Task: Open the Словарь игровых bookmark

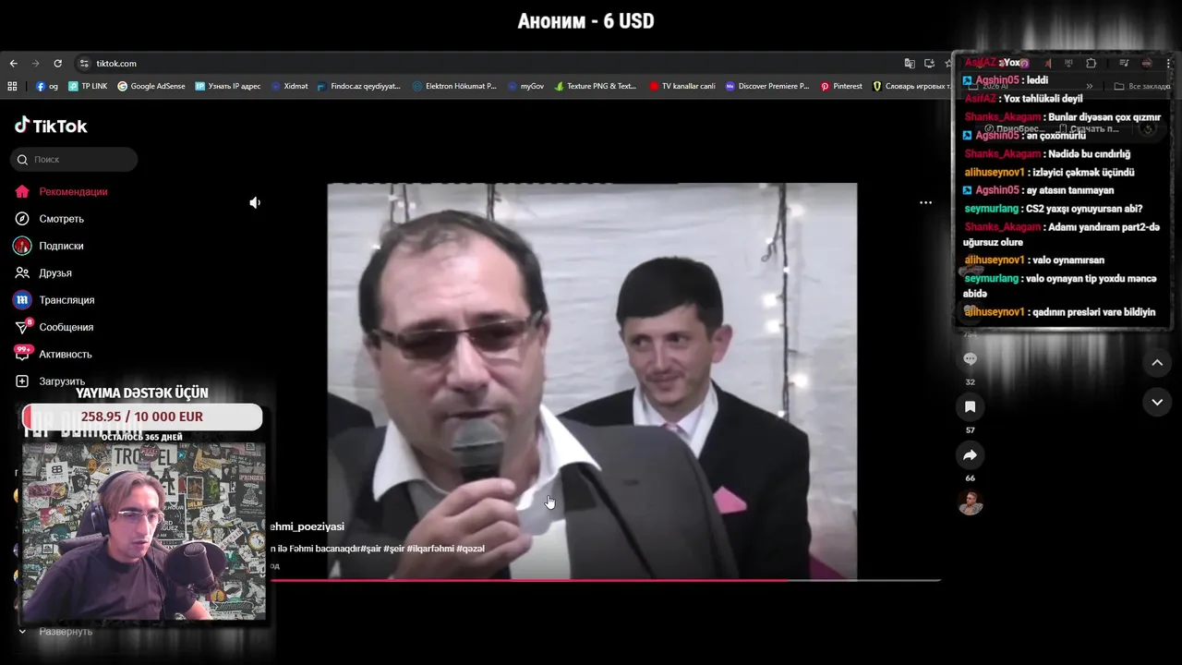Action: pyautogui.click(x=911, y=86)
